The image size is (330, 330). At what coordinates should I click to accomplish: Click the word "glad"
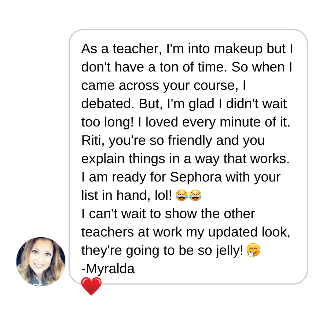point(201,104)
